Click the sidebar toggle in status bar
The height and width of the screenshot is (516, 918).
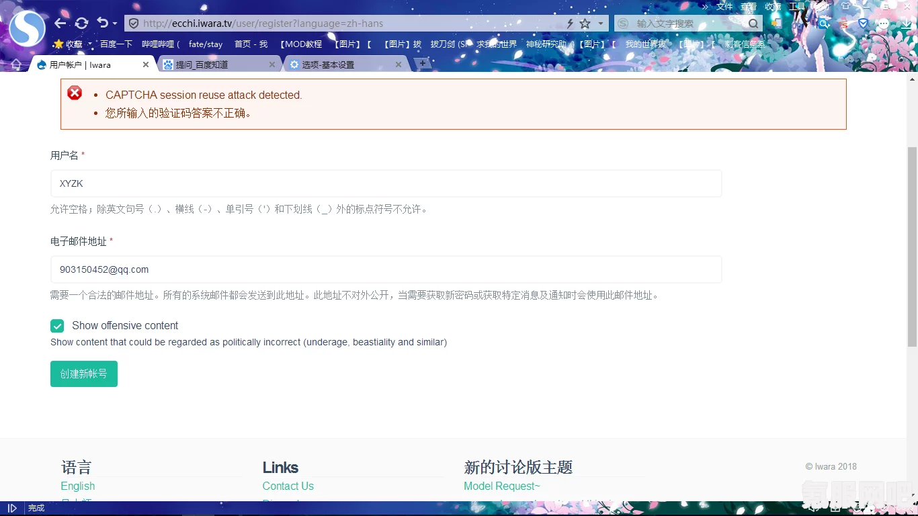[11, 508]
